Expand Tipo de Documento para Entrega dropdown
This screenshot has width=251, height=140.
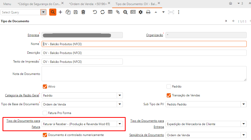244,124
